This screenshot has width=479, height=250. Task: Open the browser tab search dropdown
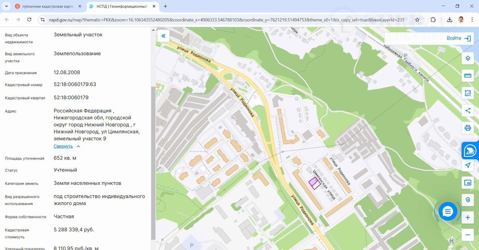6,6
